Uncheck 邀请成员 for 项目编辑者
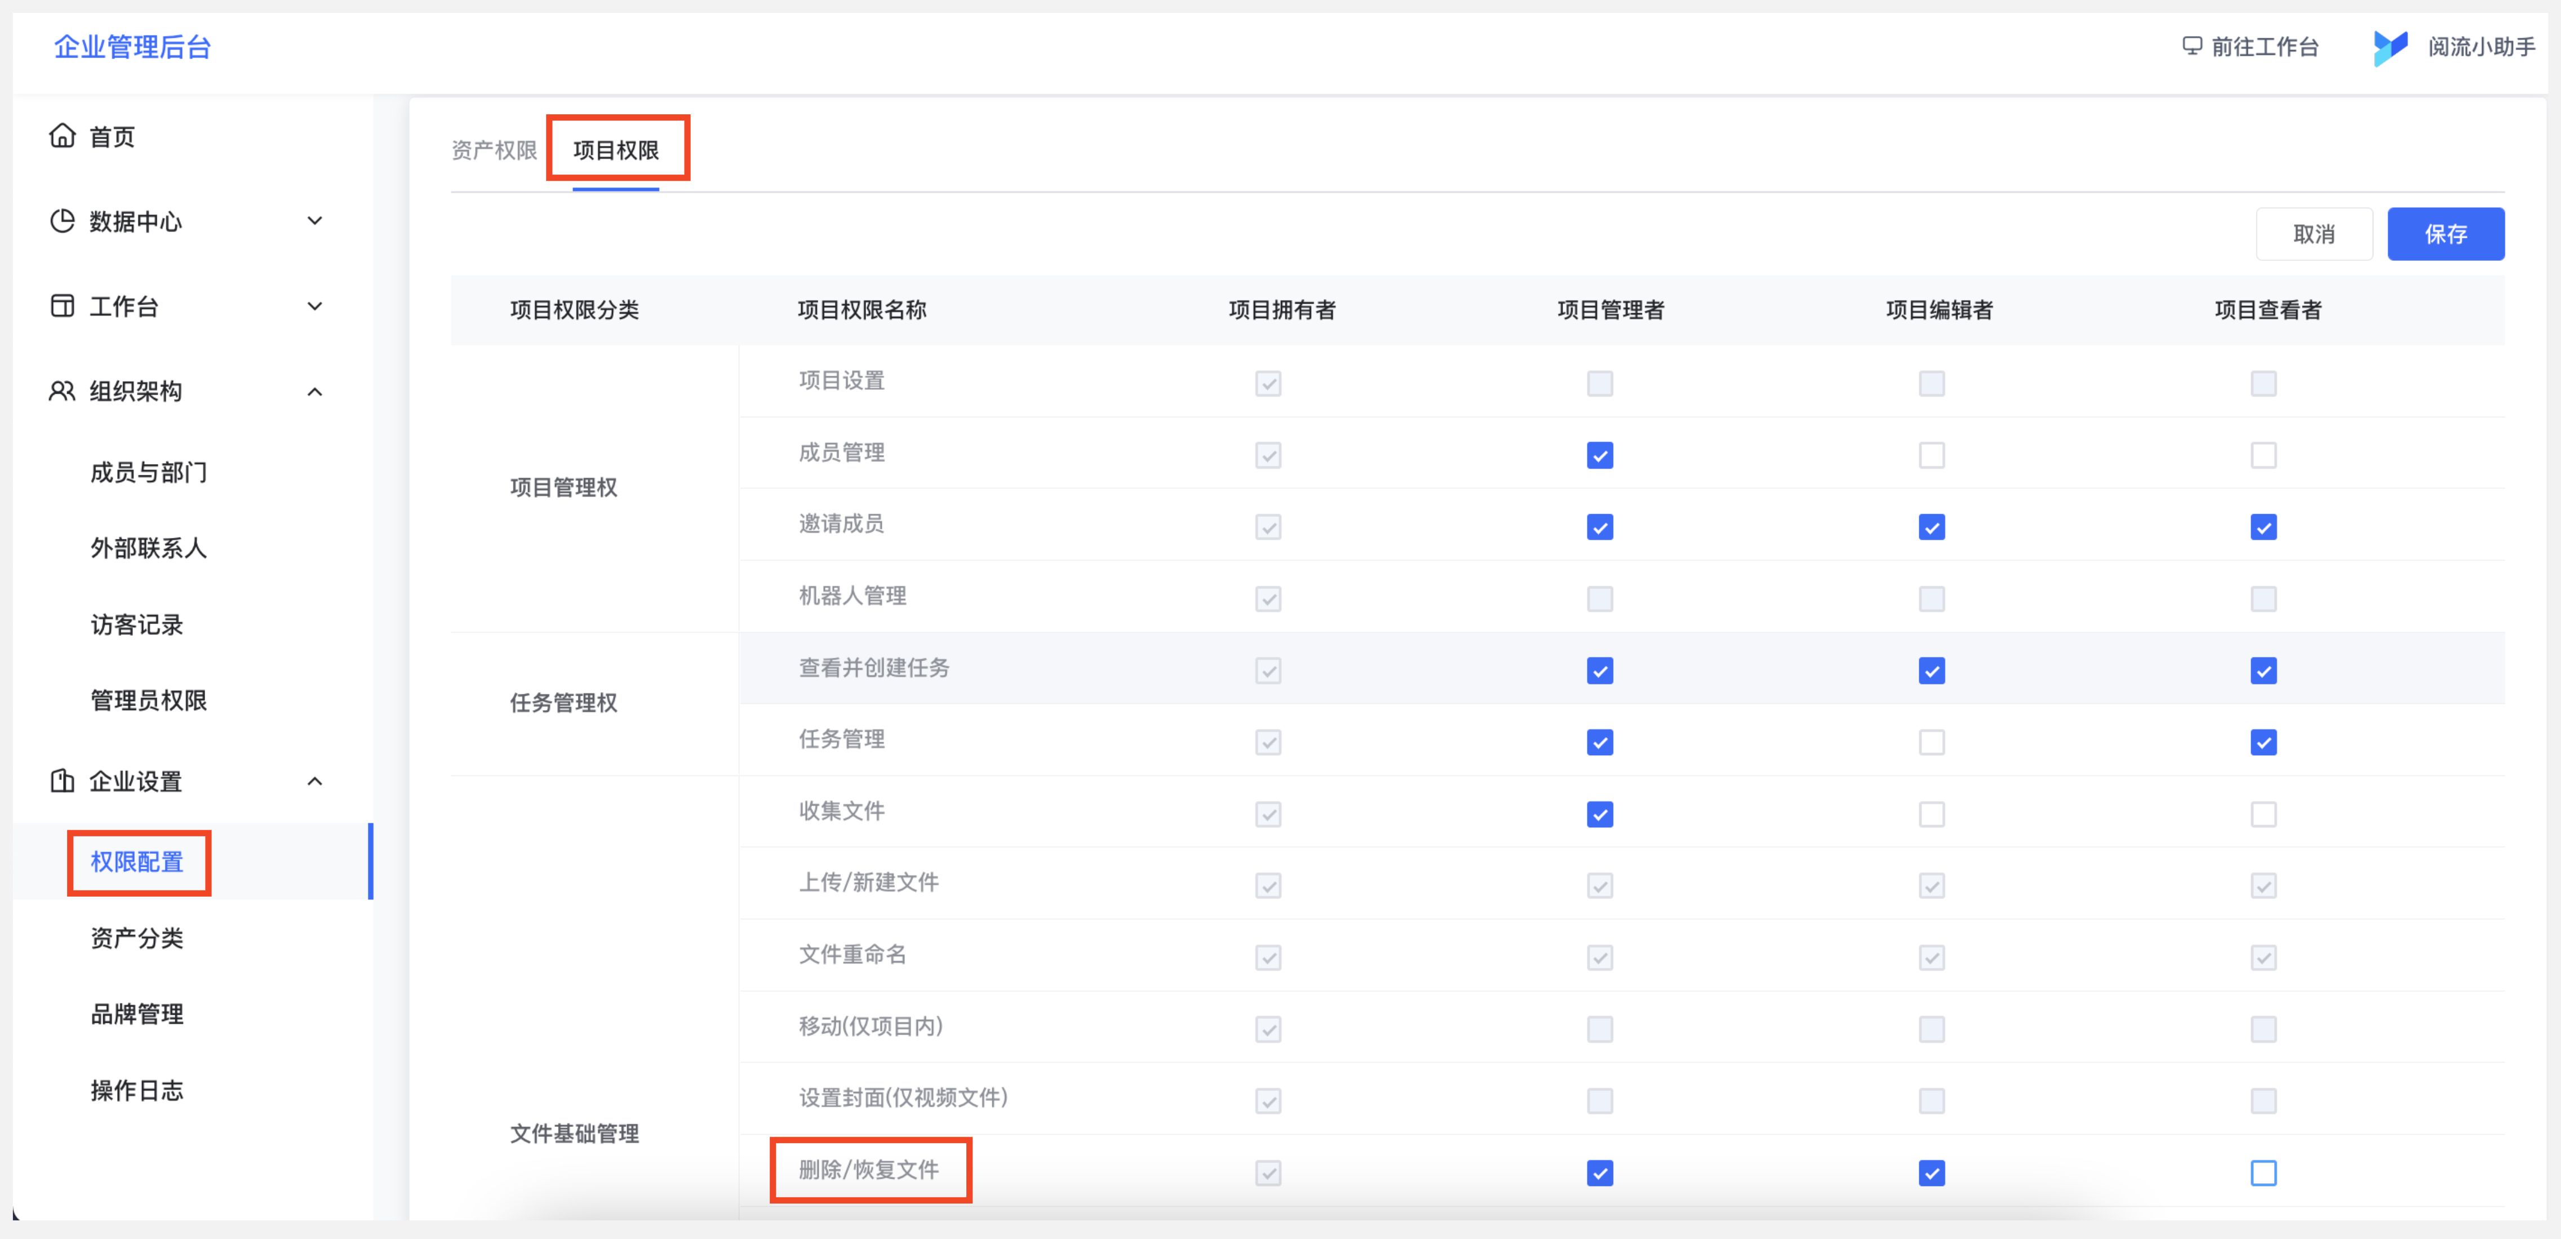2561x1239 pixels. pyautogui.click(x=1930, y=527)
